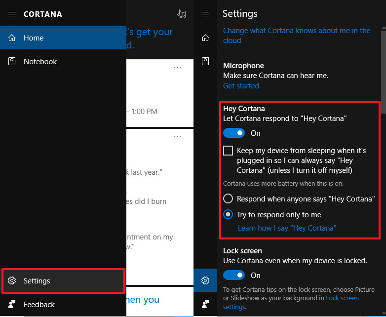The height and width of the screenshot is (317, 386).
Task: Click the Notebook icon in left menu
Action: (x=12, y=61)
